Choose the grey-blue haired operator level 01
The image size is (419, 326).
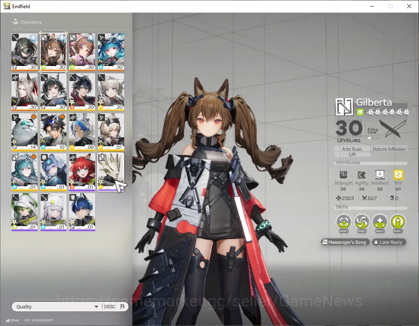click(53, 172)
